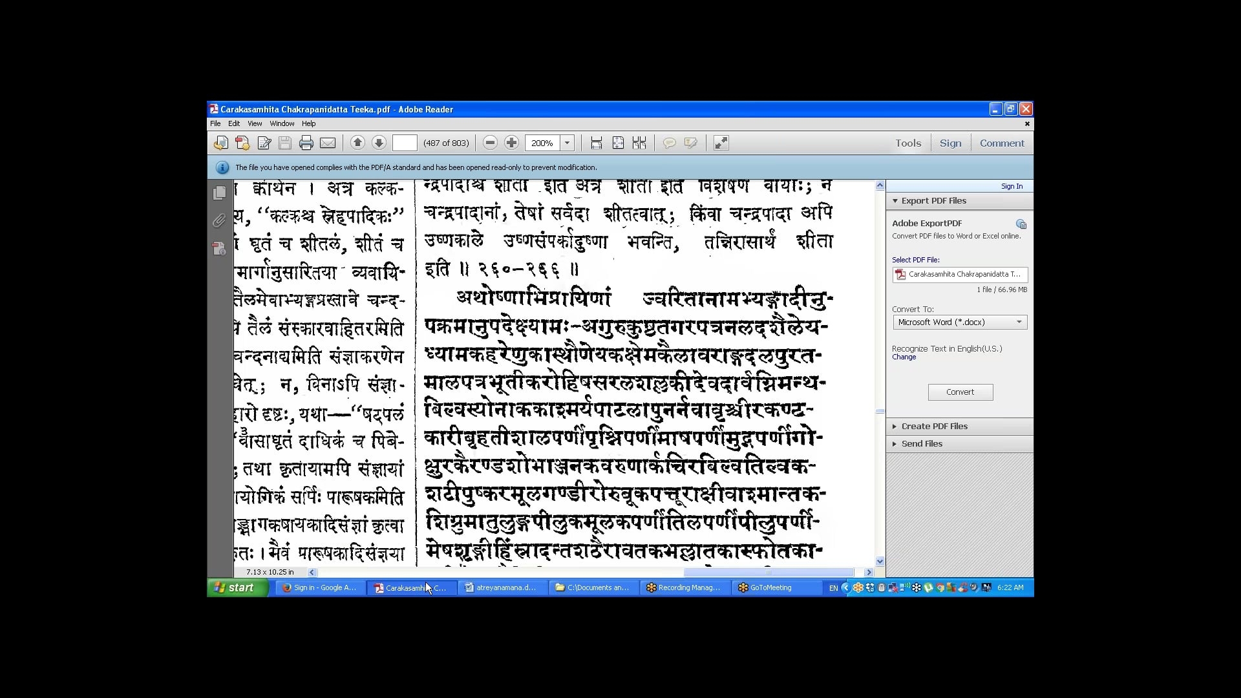1241x698 pixels.
Task: Expand the Create PDF Files section
Action: click(x=934, y=426)
